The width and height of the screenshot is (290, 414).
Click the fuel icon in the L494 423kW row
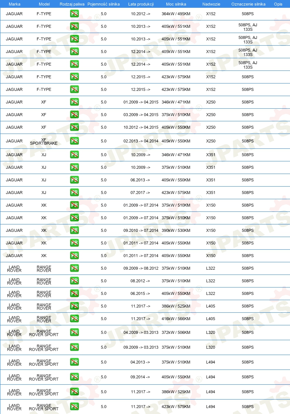click(x=75, y=407)
